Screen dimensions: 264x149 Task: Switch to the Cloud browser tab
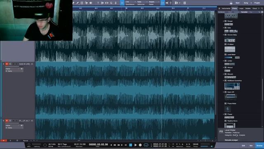coord(255,8)
